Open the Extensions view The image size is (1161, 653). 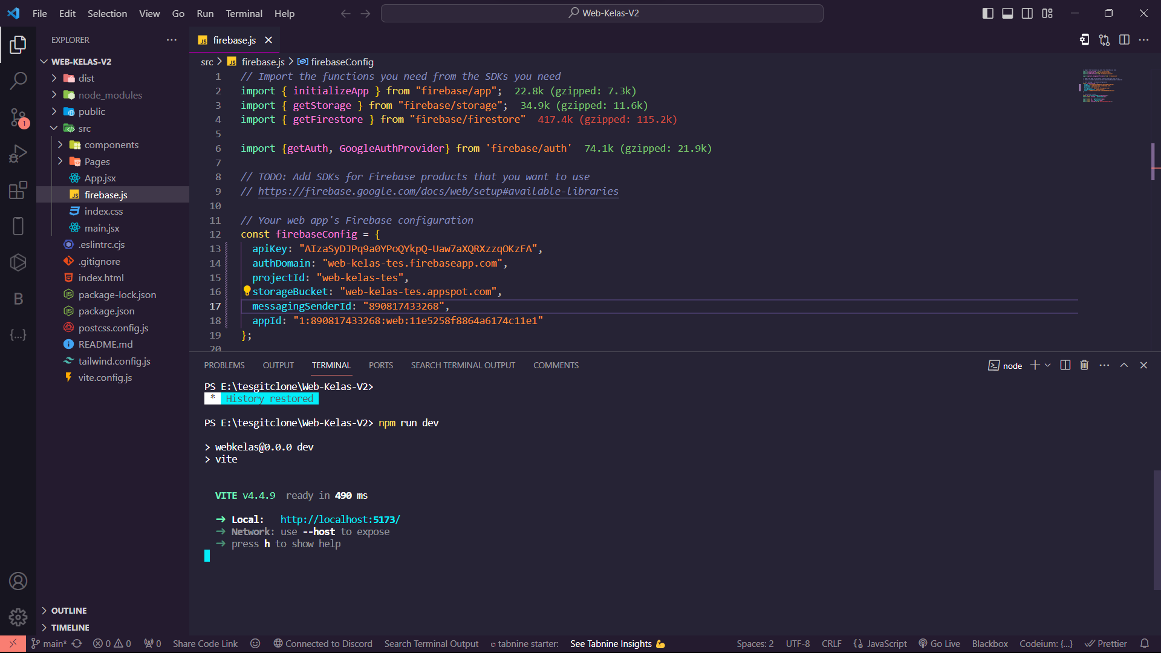[x=18, y=190]
